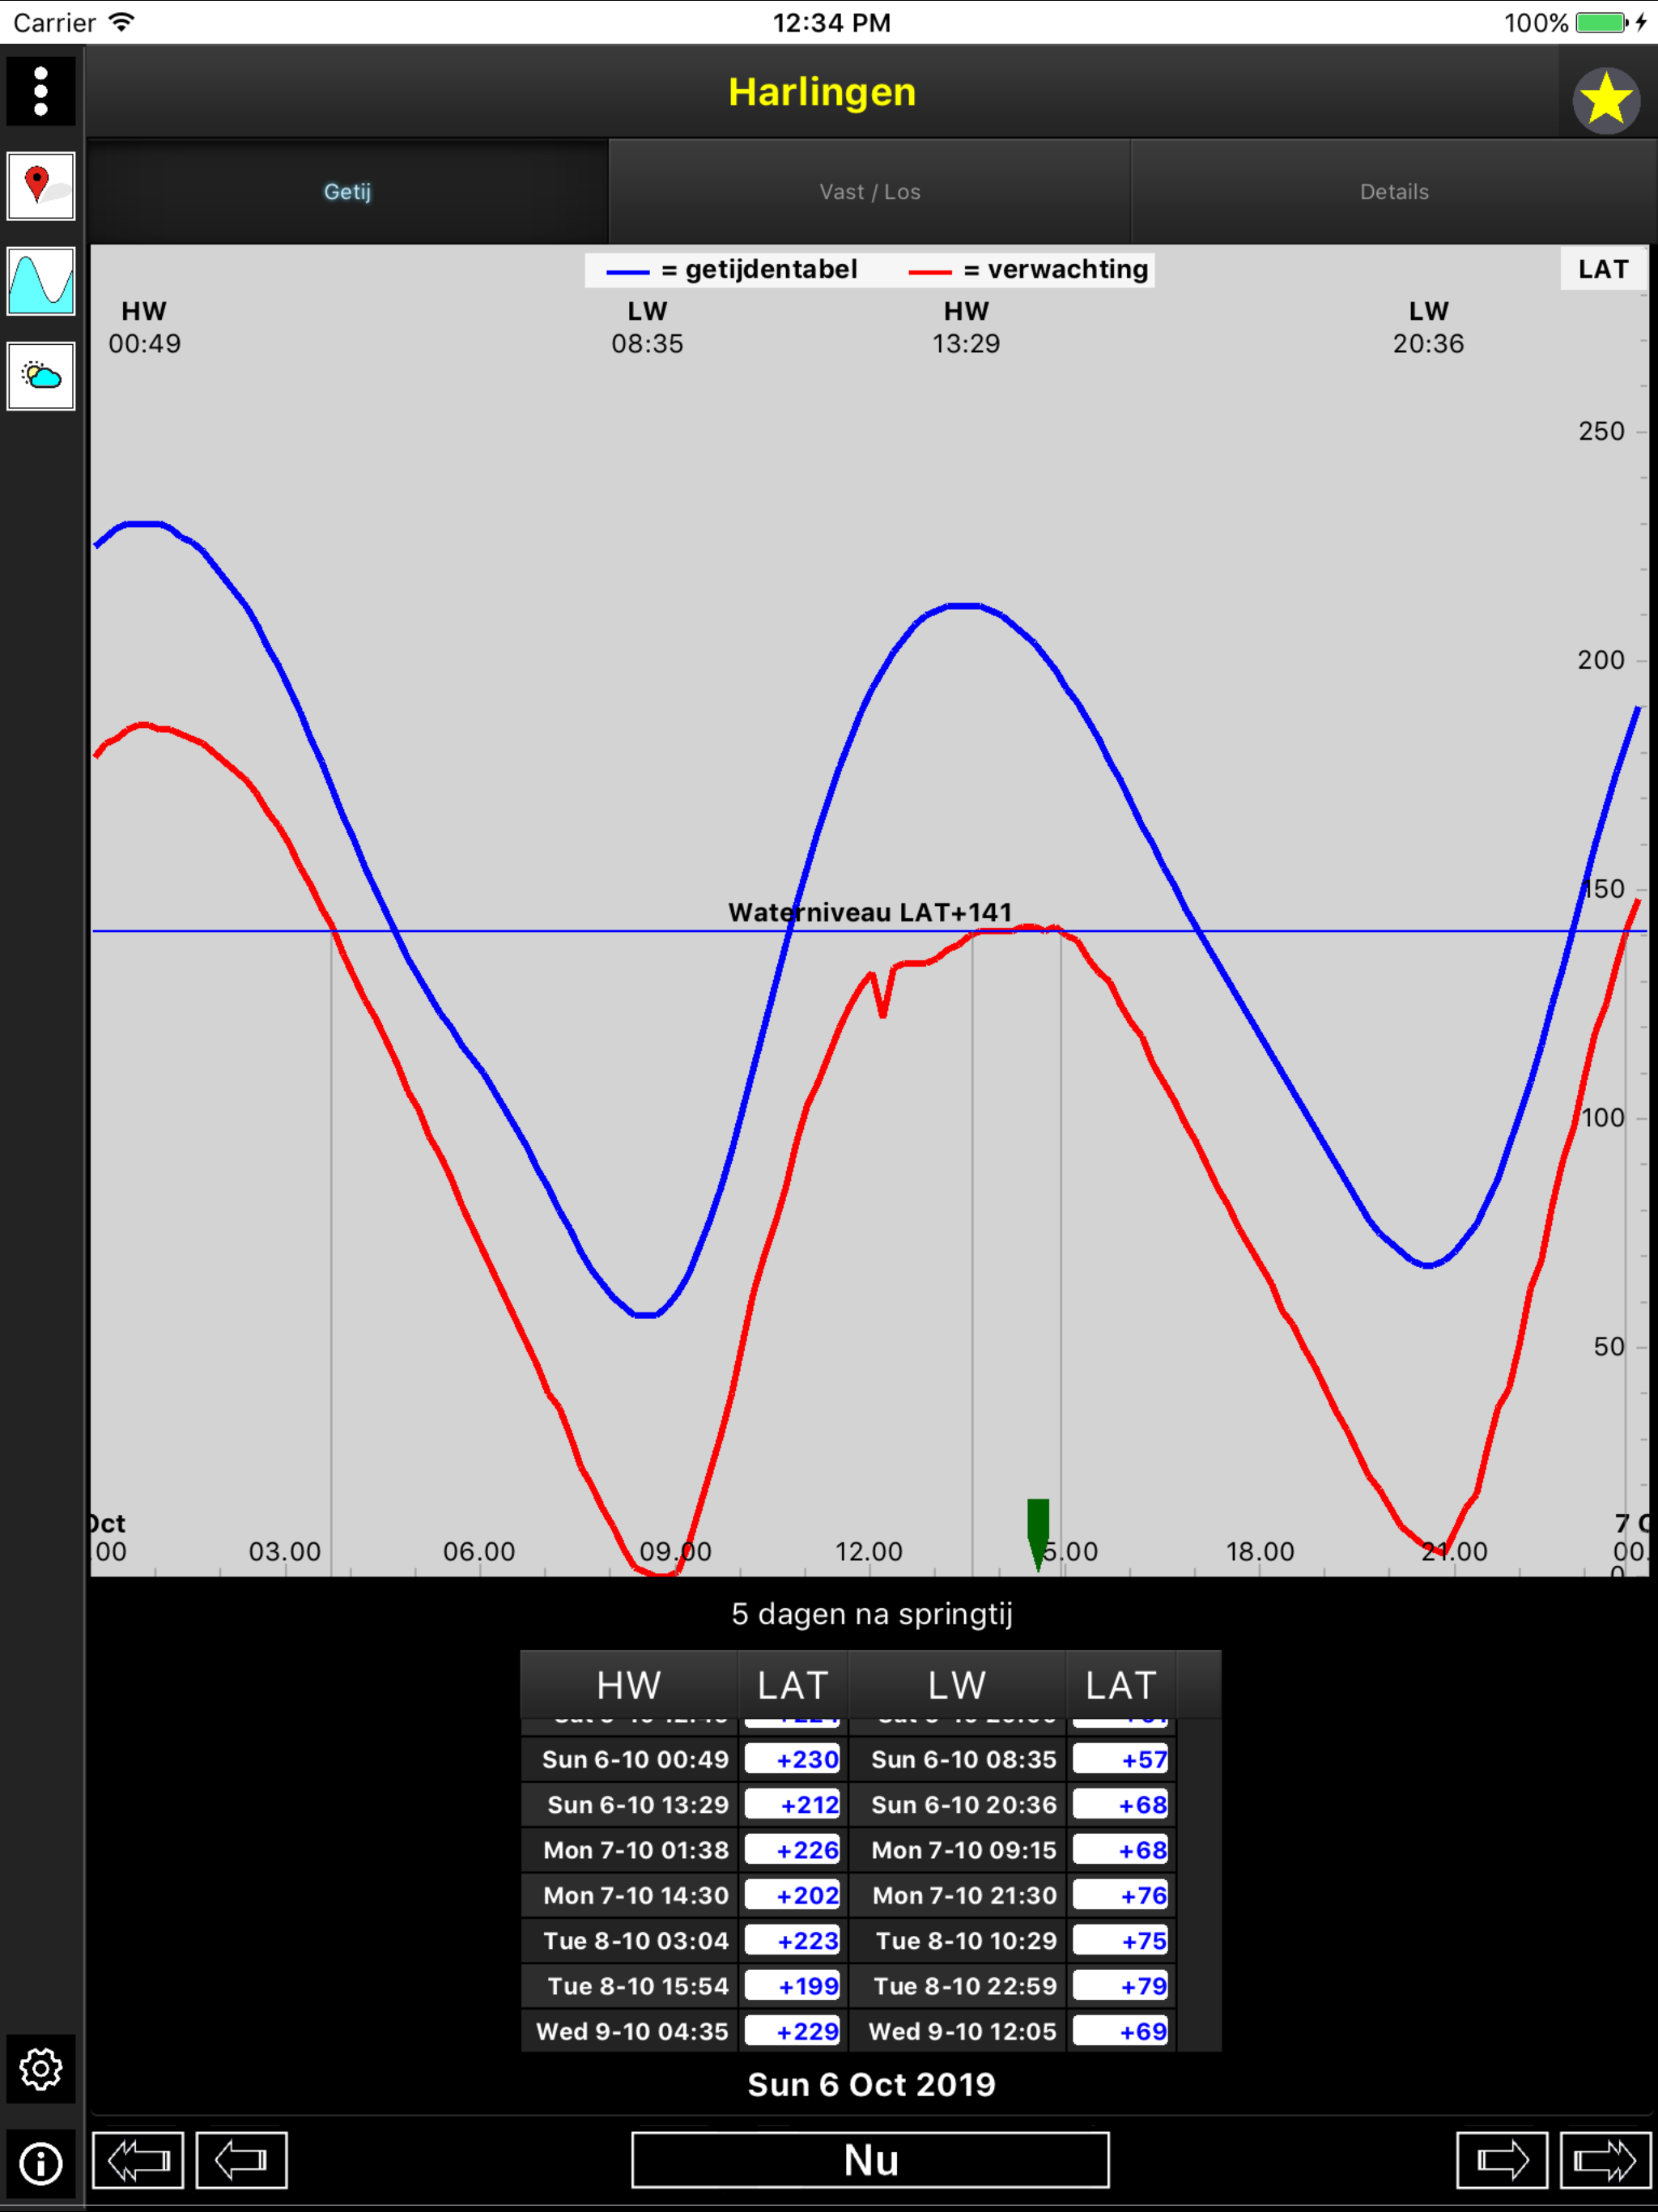Tap the +79 low water value
Image resolution: width=1658 pixels, height=2212 pixels.
point(1121,1986)
